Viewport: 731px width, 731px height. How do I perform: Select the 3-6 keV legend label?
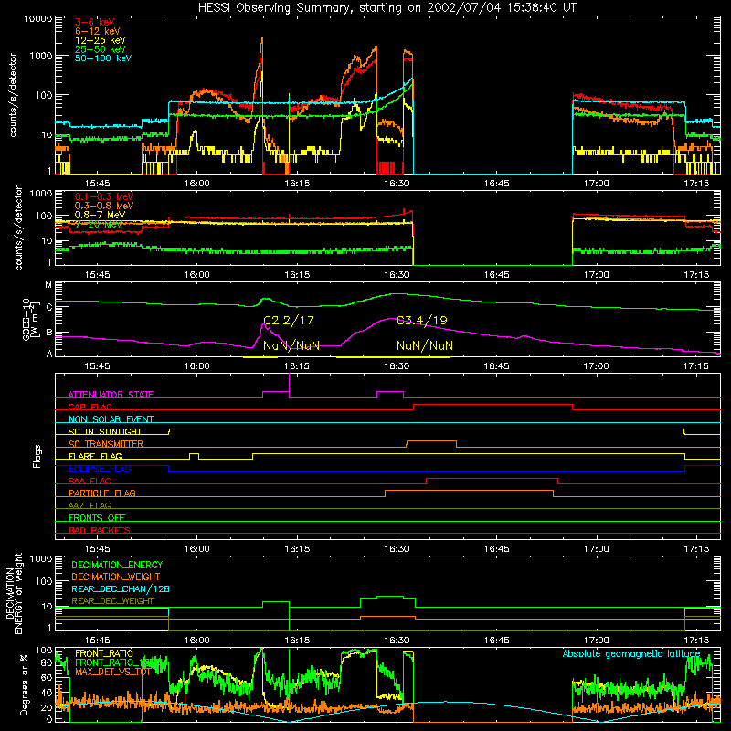[95, 22]
